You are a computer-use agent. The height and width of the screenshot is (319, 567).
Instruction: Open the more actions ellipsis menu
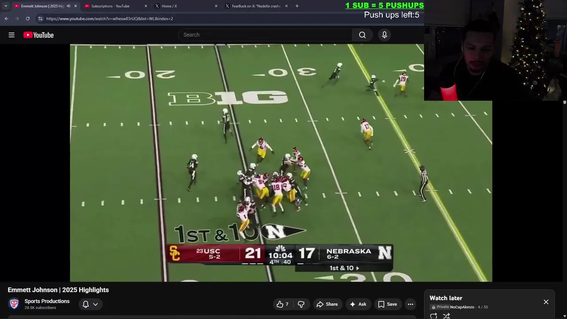(x=411, y=304)
